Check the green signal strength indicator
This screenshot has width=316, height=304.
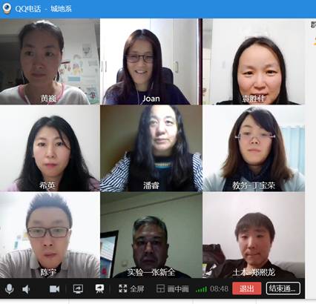tap(201, 289)
